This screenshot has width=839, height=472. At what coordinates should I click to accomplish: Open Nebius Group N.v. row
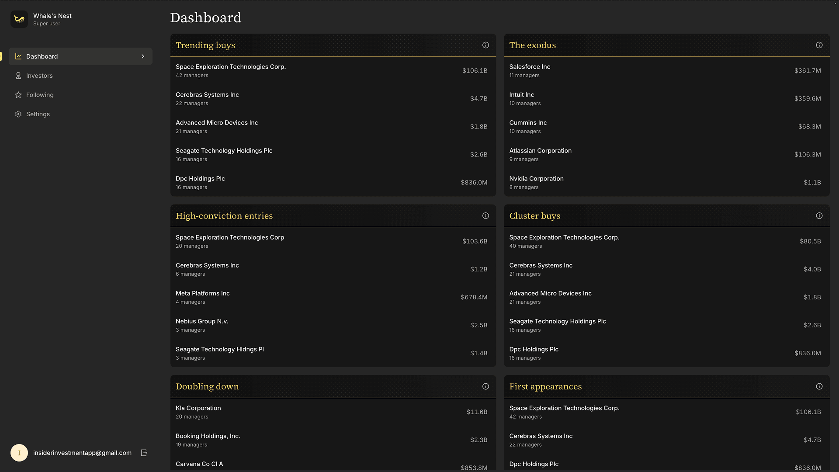tap(333, 325)
